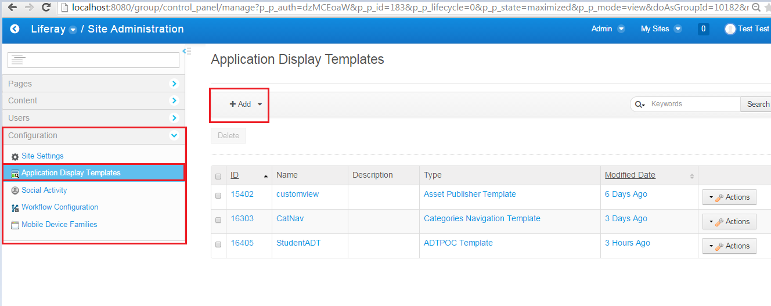Viewport: 771px width, 306px height.
Task: Open the Liferay site dropdown arrow
Action: (73, 30)
